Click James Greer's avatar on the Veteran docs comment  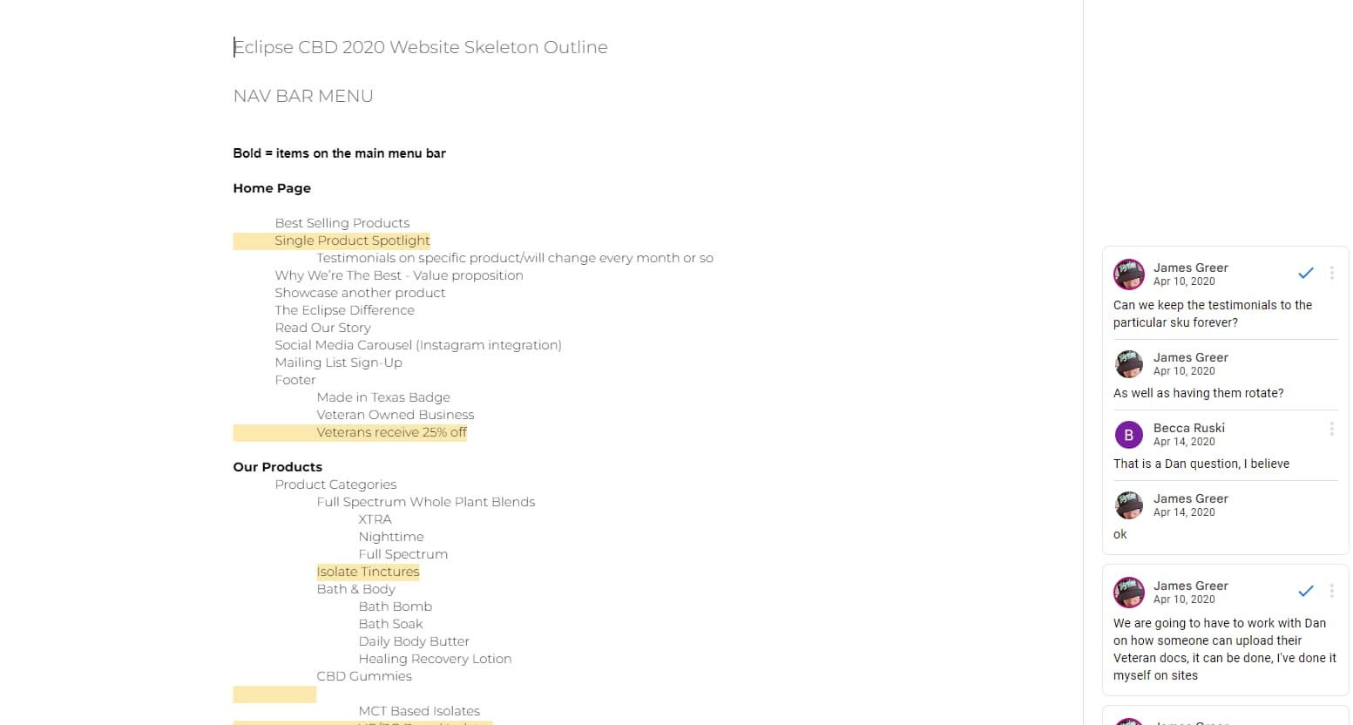click(x=1128, y=592)
